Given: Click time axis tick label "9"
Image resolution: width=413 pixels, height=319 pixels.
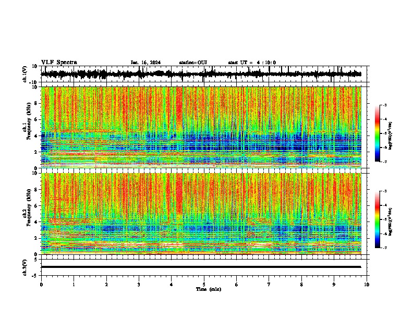Looking at the screenshot, I should [334, 285].
